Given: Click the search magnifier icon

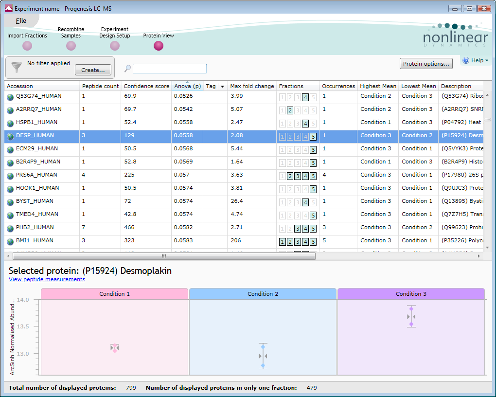Looking at the screenshot, I should (127, 69).
